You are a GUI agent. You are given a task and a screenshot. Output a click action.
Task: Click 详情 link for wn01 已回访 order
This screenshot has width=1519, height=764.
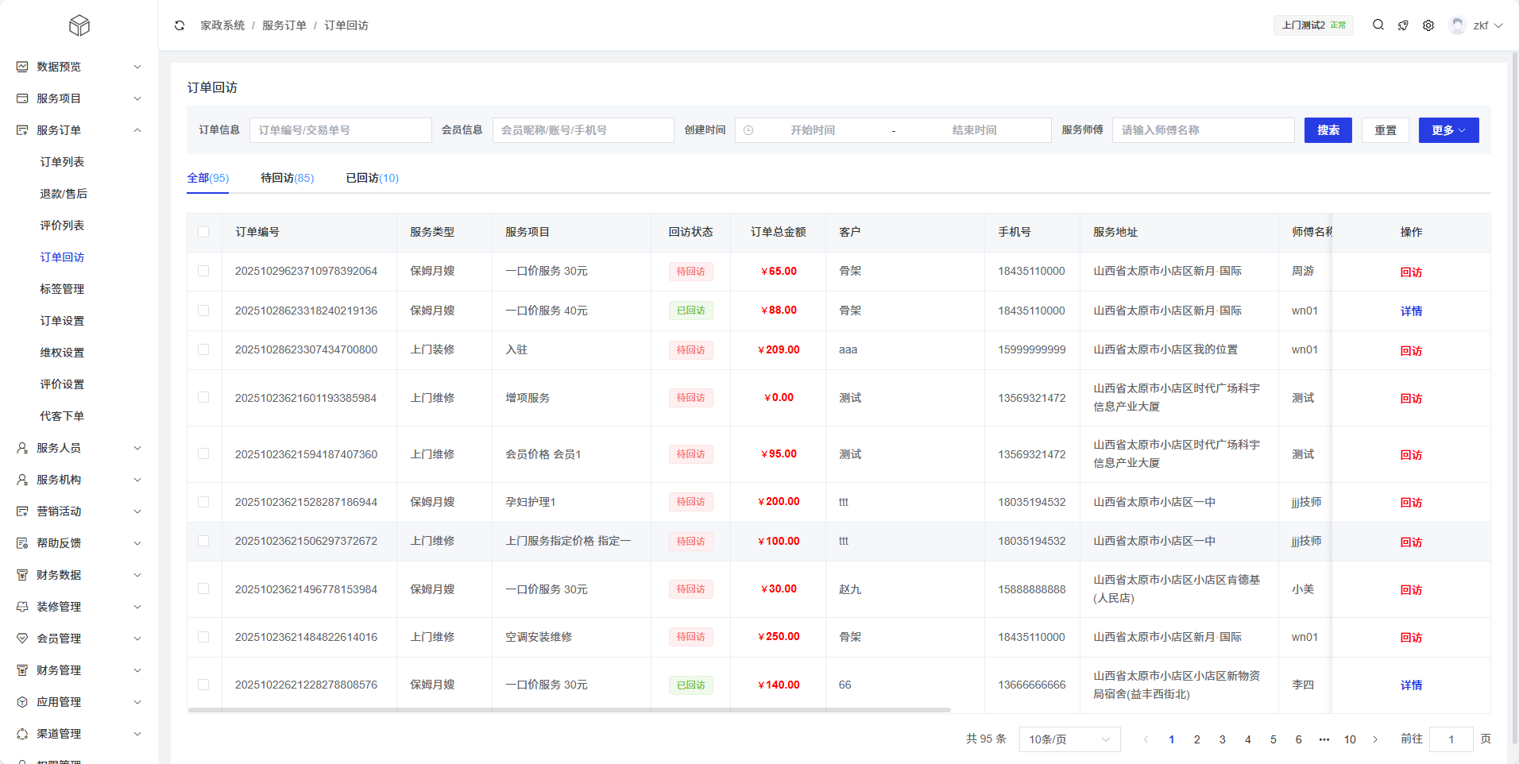pyautogui.click(x=1411, y=311)
